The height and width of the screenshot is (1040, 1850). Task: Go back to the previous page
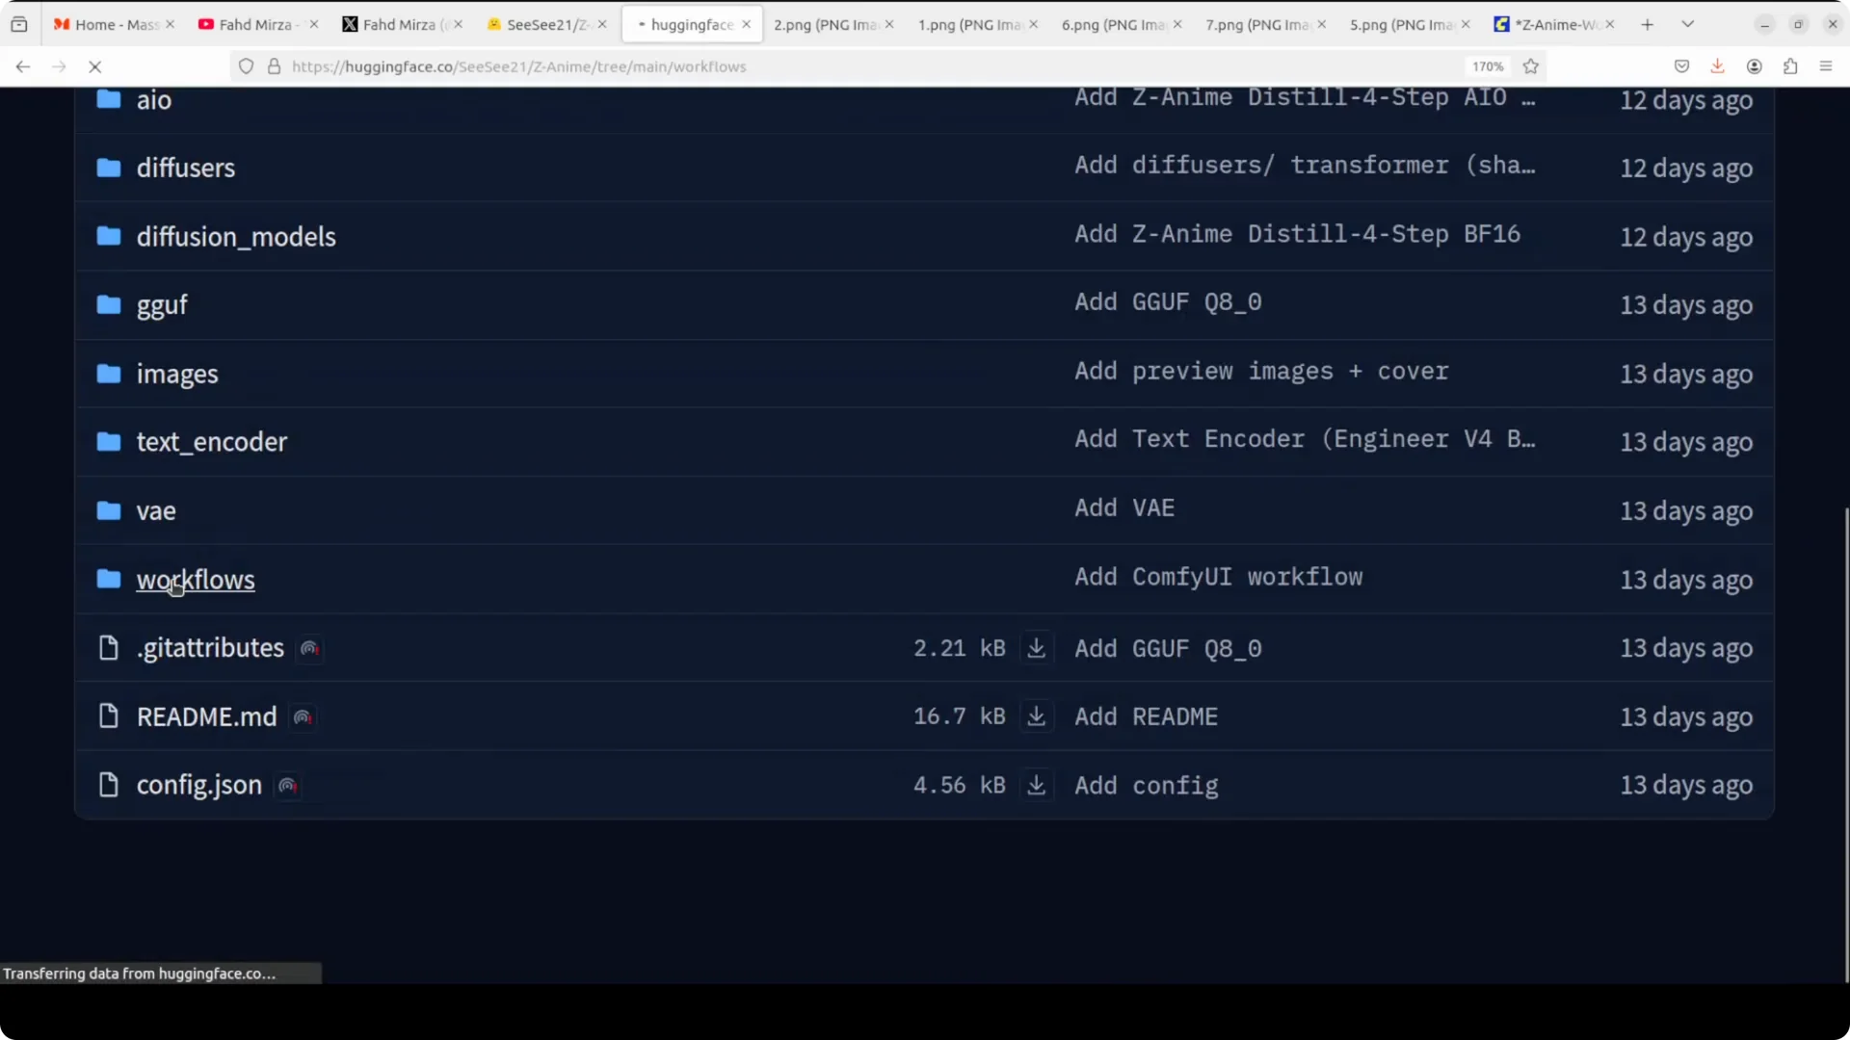pos(23,66)
